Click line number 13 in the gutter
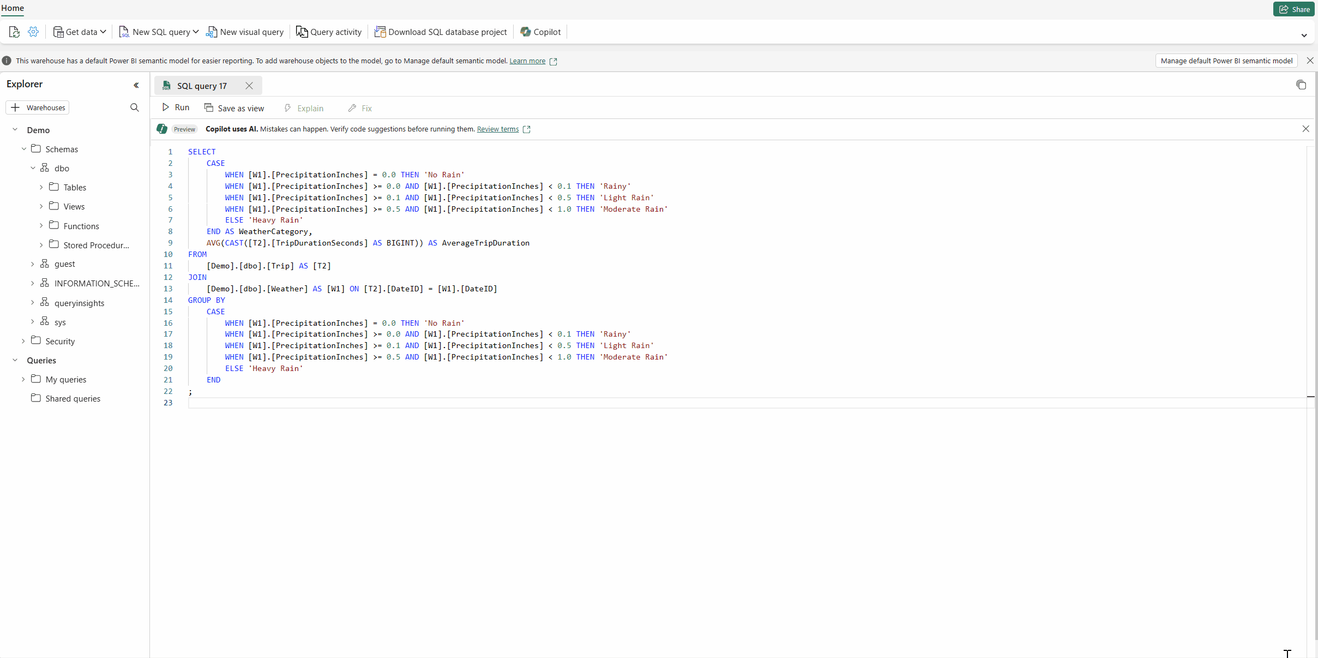The width and height of the screenshot is (1318, 658). click(x=168, y=289)
